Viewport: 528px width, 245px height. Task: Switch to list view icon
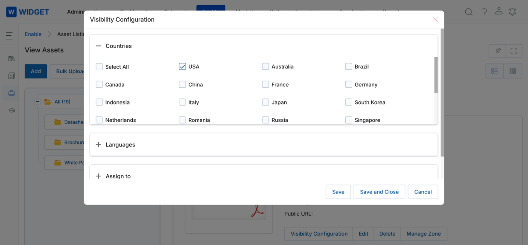(x=495, y=71)
